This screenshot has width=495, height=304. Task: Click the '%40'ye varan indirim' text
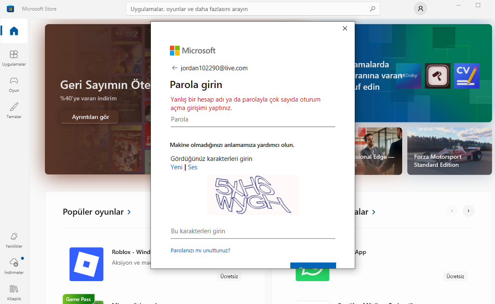point(89,98)
